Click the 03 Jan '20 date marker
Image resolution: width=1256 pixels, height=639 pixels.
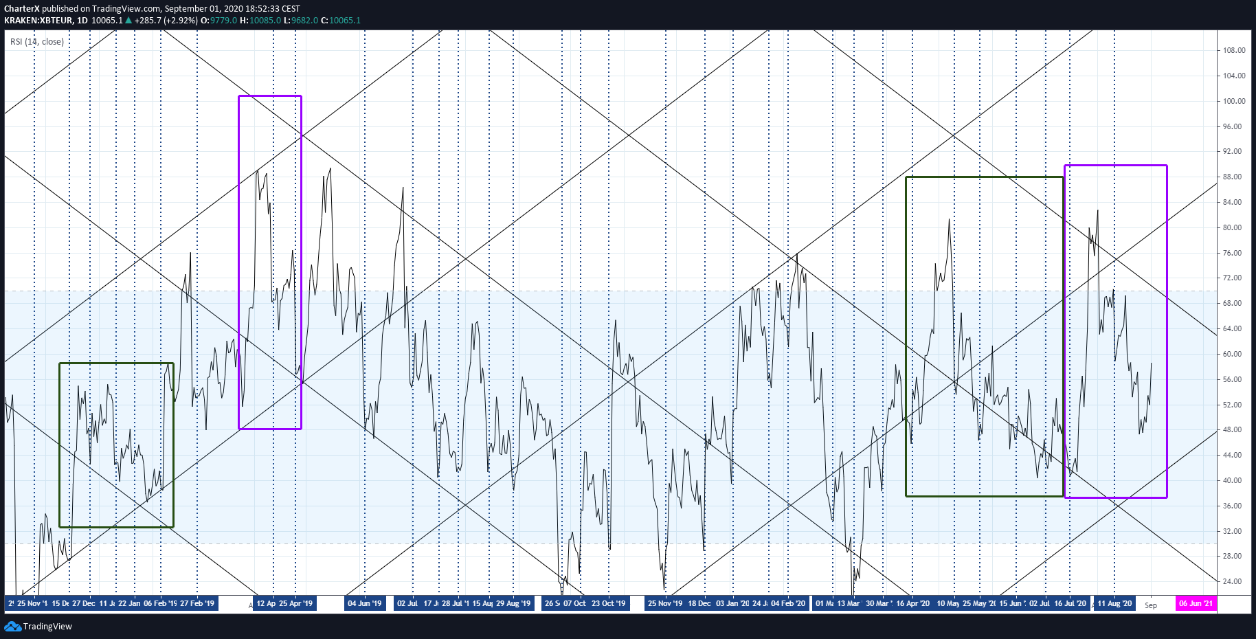[732, 603]
